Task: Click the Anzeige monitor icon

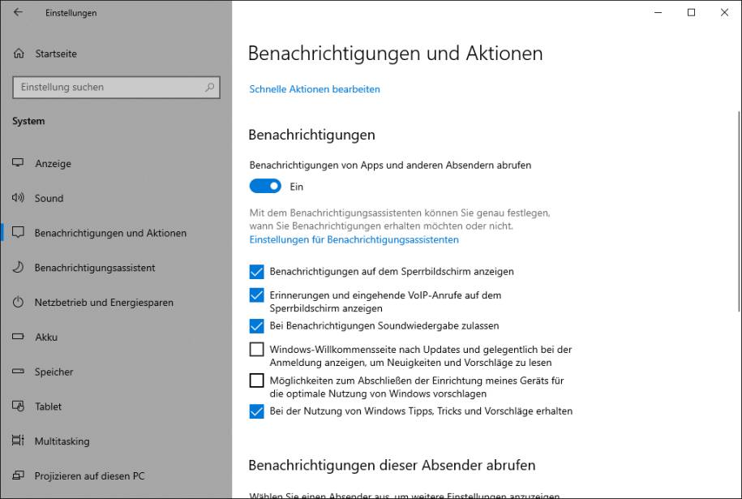Action: [x=18, y=163]
